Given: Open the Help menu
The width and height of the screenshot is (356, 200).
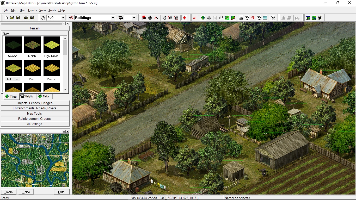Looking at the screenshot, I should [x=62, y=10].
